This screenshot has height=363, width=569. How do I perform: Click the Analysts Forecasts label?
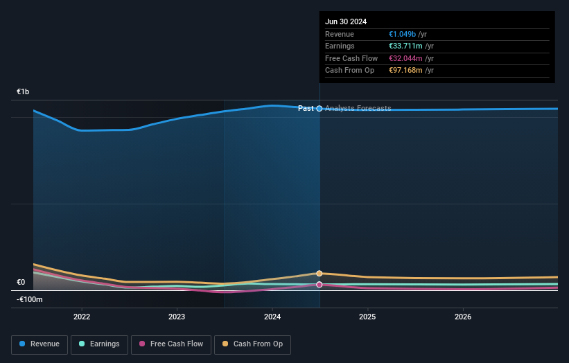click(x=358, y=108)
